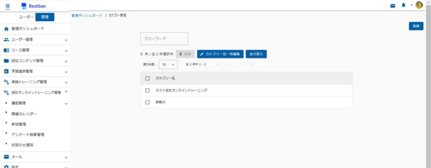431x168 pixels.
Task: Click the home icon beside 管理ダッシュボード
Action: (x=6, y=29)
